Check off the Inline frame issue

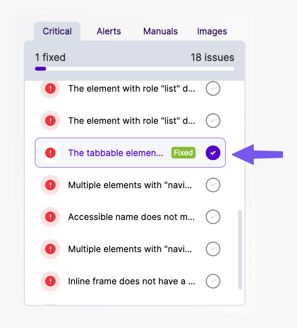[x=213, y=281]
